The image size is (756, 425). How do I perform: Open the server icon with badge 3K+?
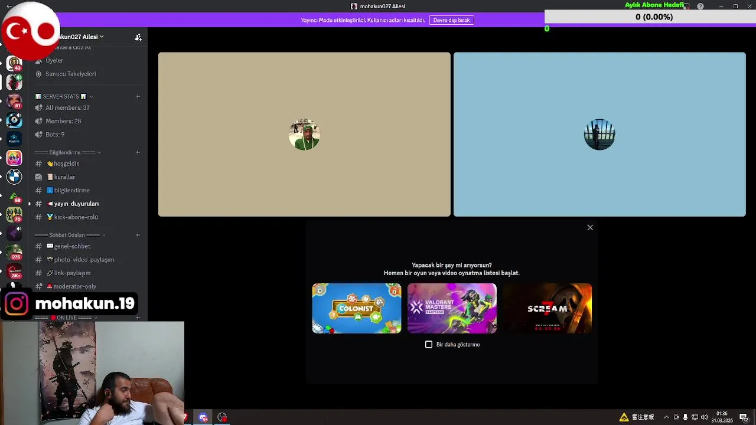14,272
